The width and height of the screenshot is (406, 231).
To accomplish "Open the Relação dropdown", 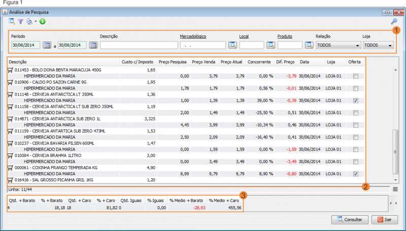I will click(x=337, y=46).
